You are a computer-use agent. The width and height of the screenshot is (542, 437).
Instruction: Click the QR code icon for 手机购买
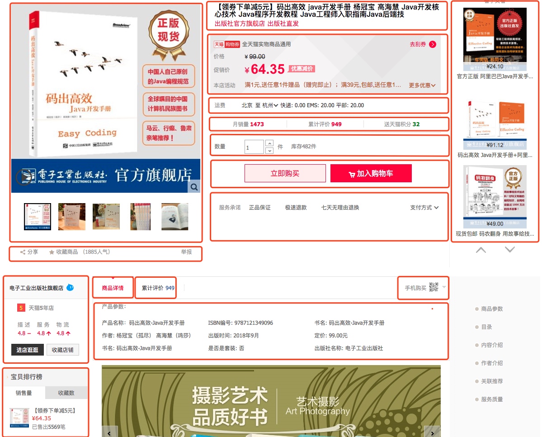(x=434, y=287)
